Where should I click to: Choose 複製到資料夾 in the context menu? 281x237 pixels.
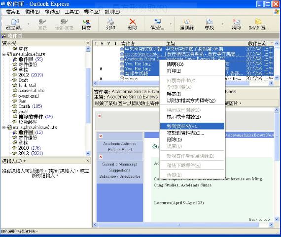point(192,133)
